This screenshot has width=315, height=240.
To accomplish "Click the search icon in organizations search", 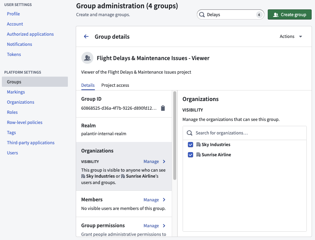I will 189,133.
